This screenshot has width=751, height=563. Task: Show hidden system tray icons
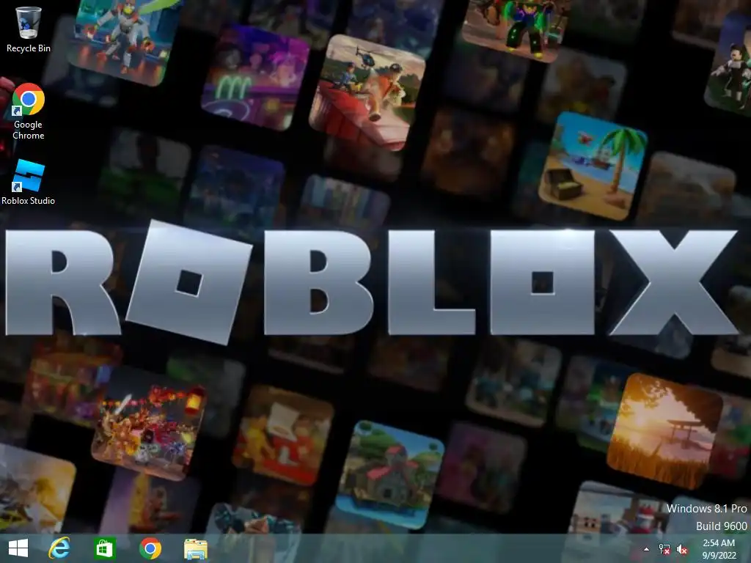click(x=646, y=549)
